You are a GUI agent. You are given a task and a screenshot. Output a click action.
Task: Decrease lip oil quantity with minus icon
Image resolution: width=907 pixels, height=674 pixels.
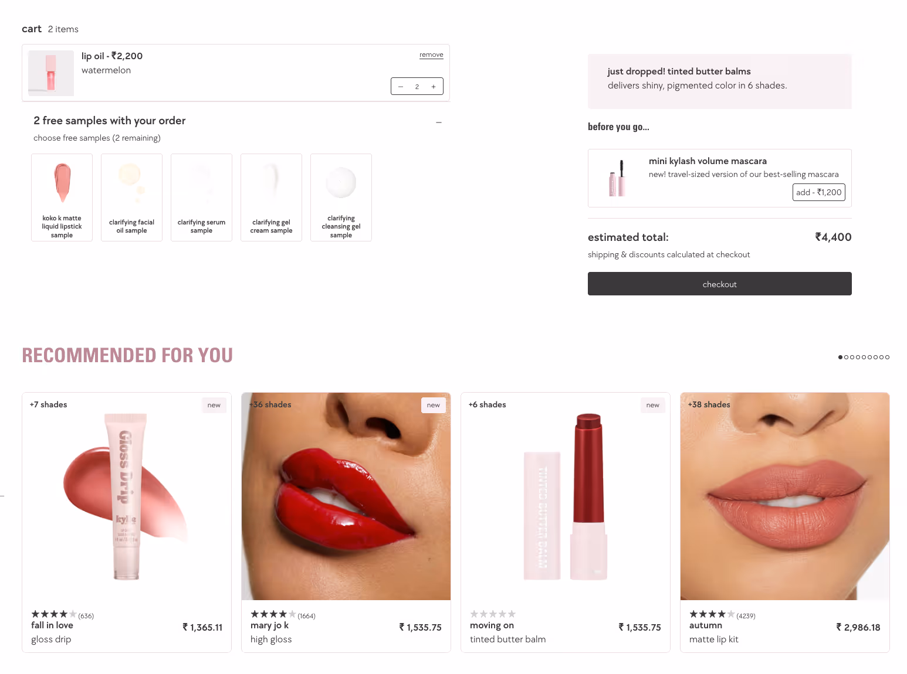click(x=401, y=87)
